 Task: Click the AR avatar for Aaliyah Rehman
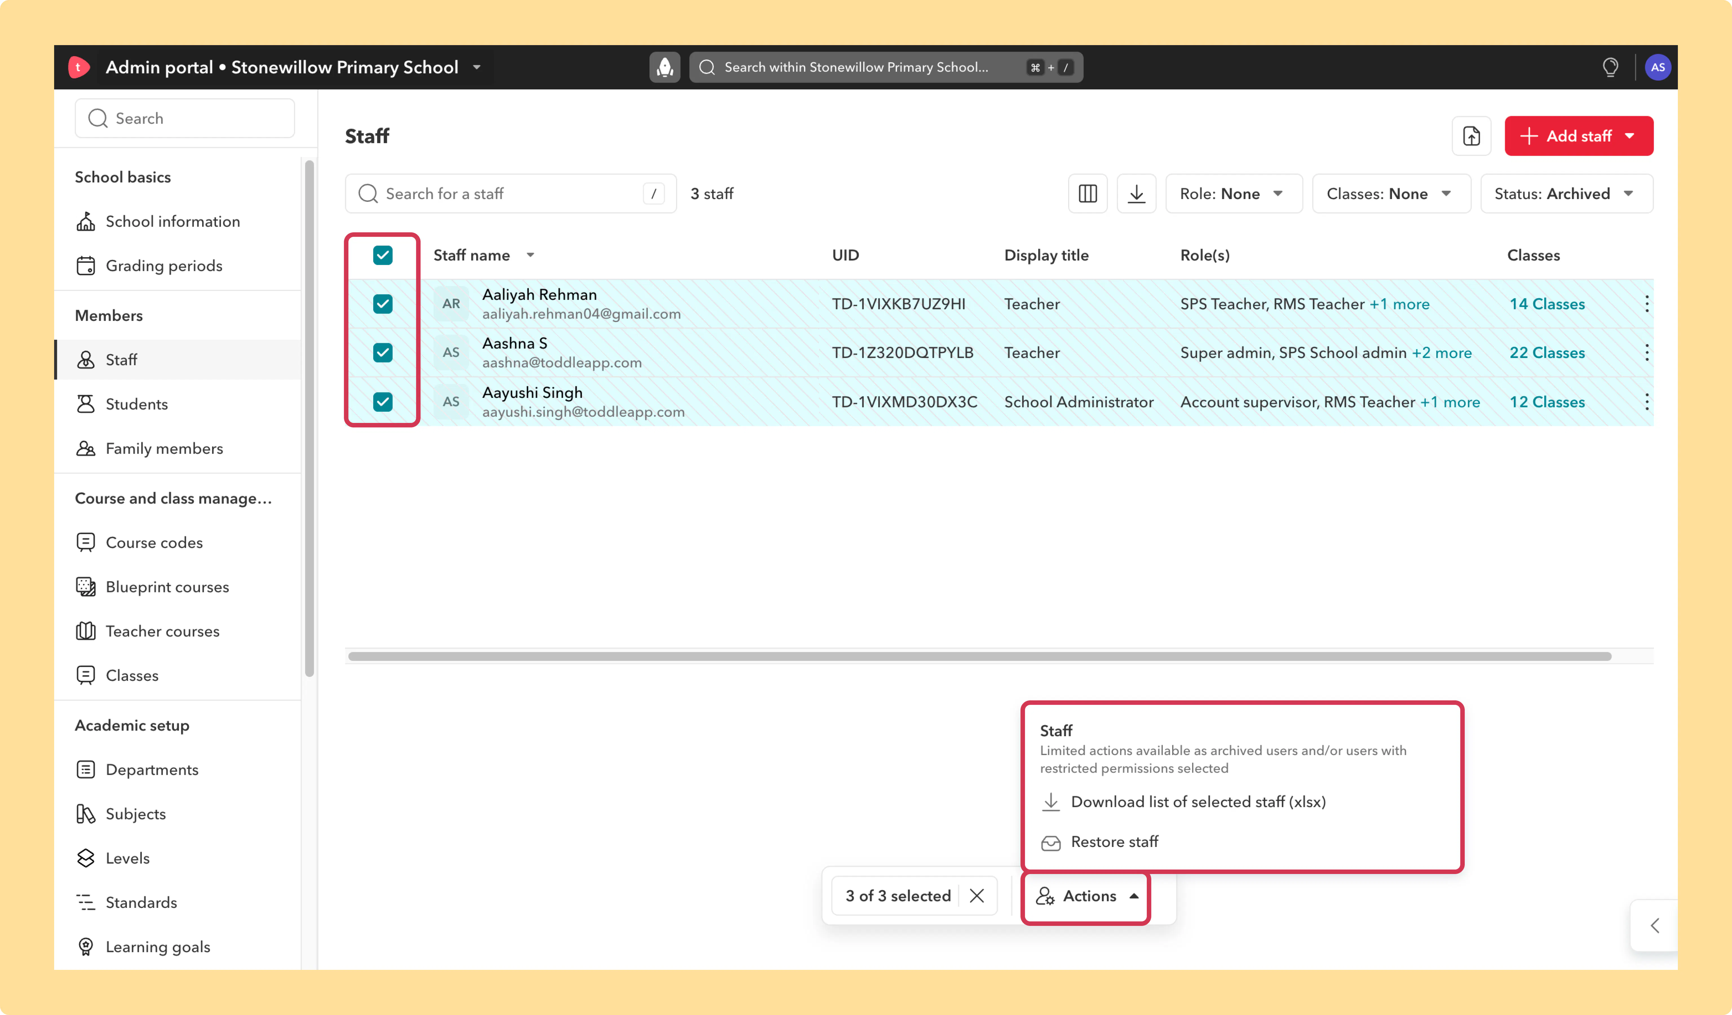pos(451,304)
